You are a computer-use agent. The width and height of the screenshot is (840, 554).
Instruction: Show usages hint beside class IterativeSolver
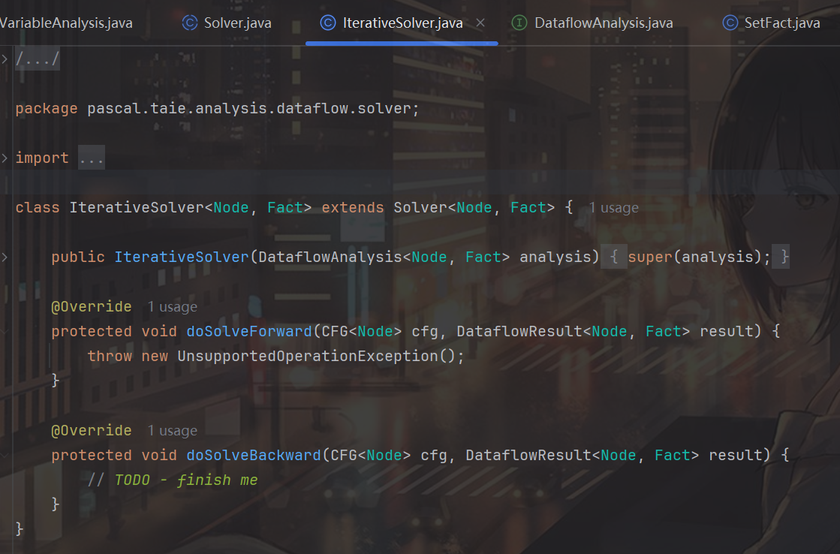point(613,208)
